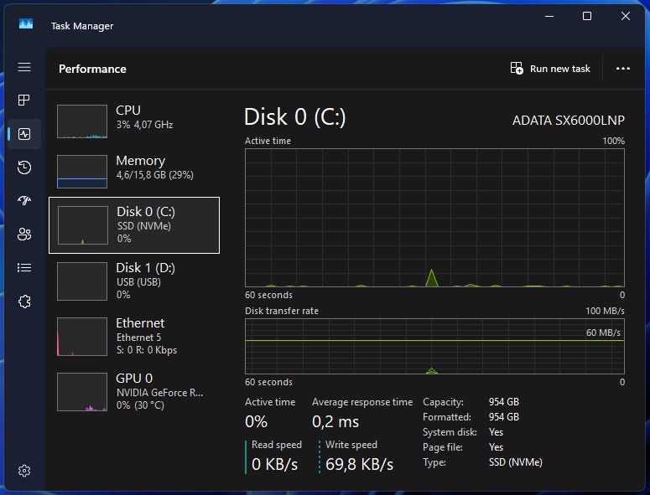Minimize the Task Manager window
Screen dimensions: 650x495
coord(549,16)
